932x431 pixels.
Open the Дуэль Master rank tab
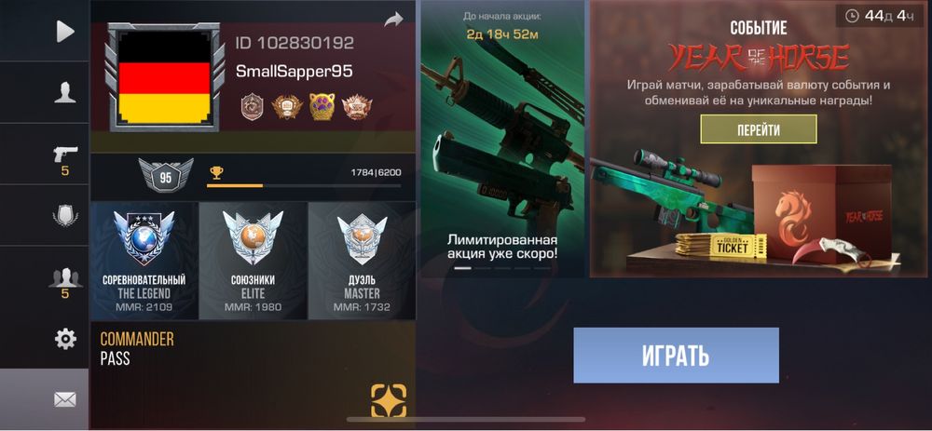(x=362, y=261)
